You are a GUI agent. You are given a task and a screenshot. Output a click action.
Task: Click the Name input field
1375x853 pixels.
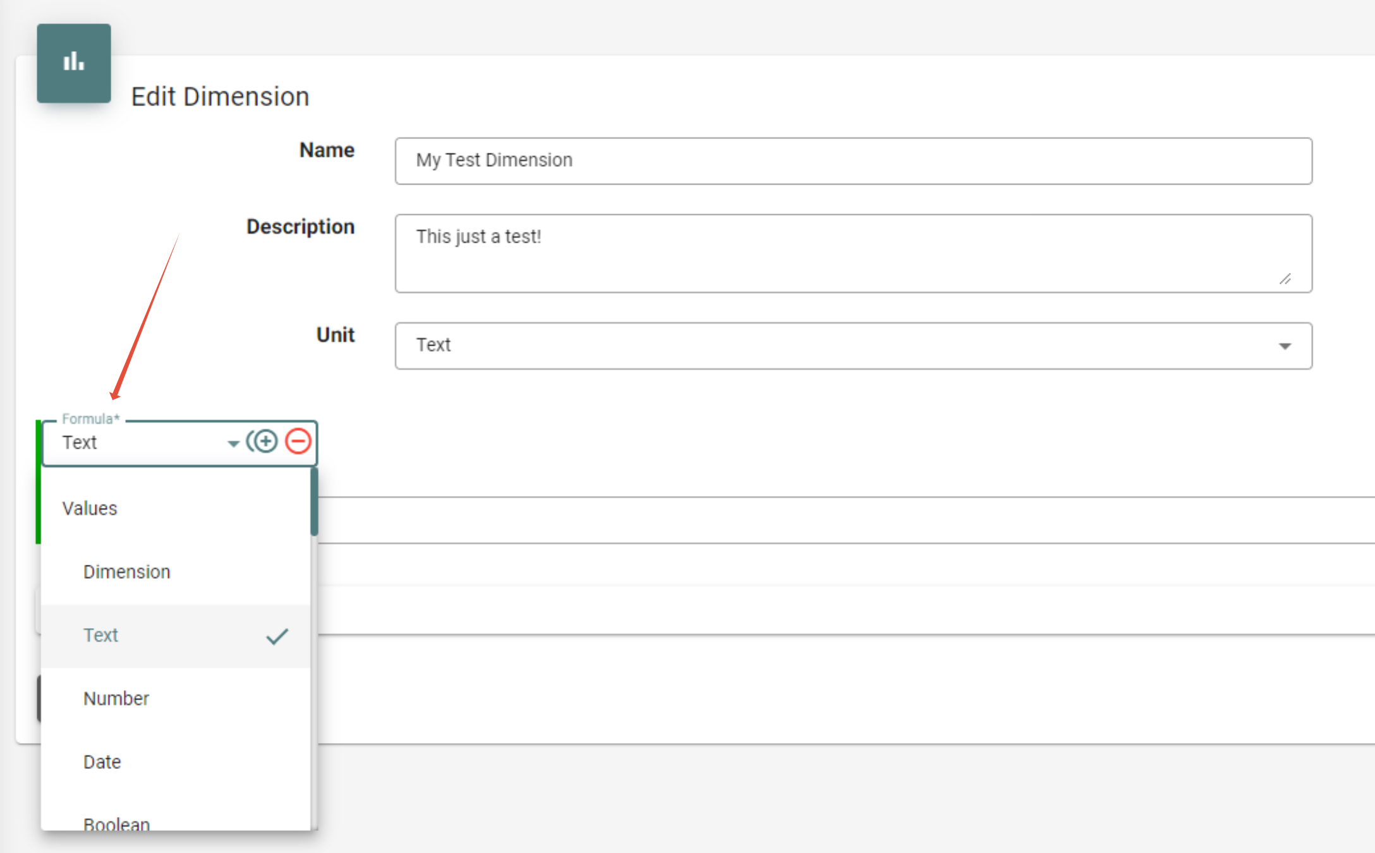pyautogui.click(x=853, y=161)
